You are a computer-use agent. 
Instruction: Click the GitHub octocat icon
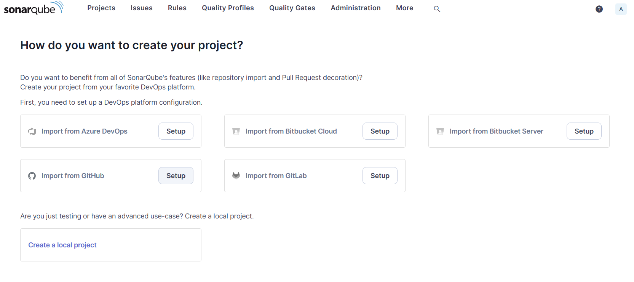(32, 176)
